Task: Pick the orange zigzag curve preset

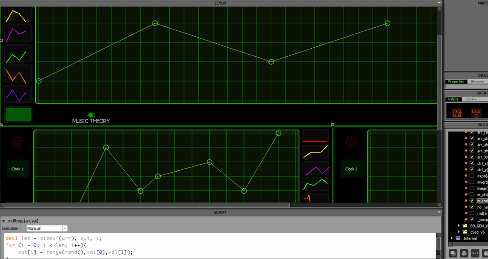Action: click(18, 73)
